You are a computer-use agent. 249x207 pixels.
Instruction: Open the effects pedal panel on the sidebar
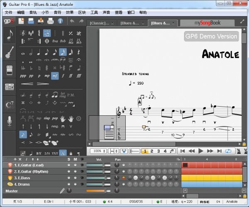pyautogui.click(x=10, y=70)
